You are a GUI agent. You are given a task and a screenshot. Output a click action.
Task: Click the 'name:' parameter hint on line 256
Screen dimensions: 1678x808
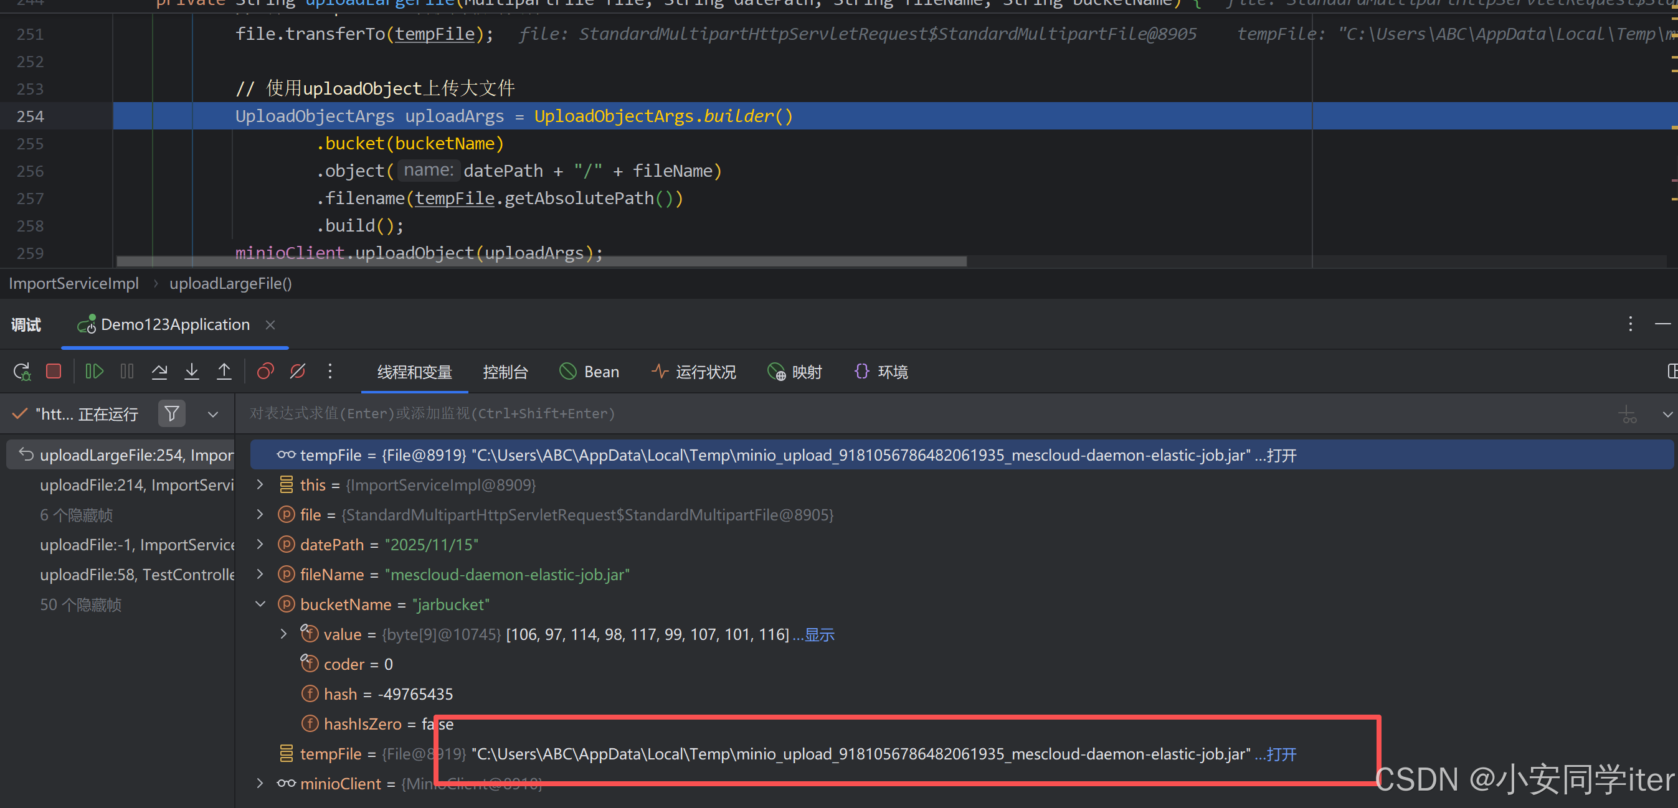pyautogui.click(x=429, y=171)
